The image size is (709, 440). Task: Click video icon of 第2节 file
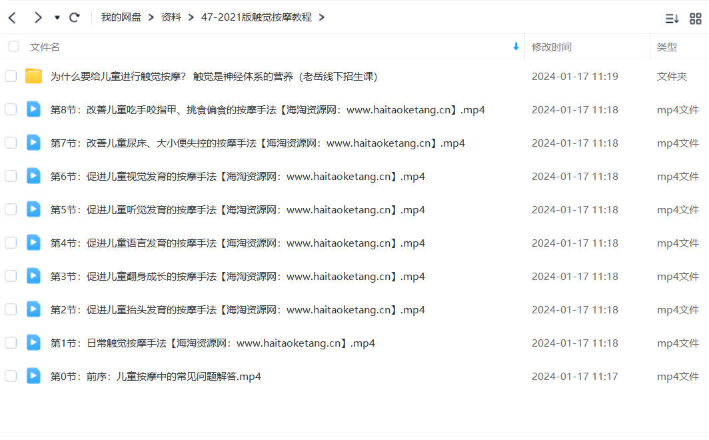pos(33,309)
